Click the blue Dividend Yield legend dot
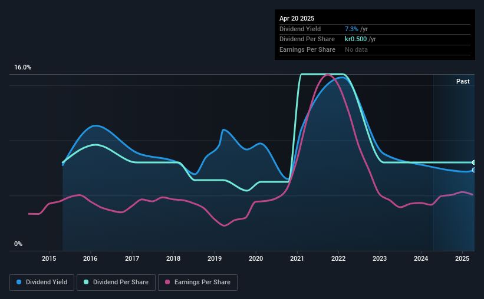 (x=19, y=282)
